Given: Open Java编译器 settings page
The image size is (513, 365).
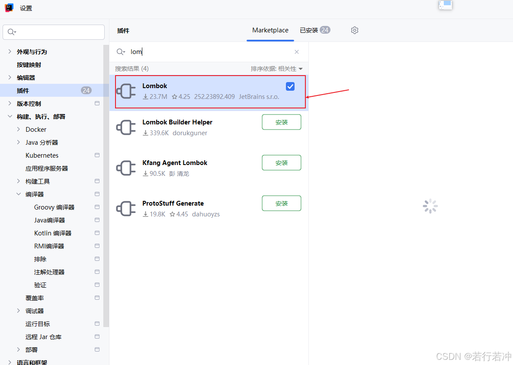Looking at the screenshot, I should [x=49, y=220].
